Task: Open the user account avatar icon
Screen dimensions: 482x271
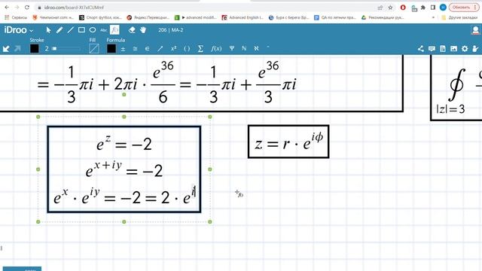Action: pyautogui.click(x=475, y=30)
